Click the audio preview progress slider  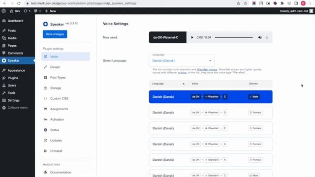pyautogui.click(x=234, y=37)
